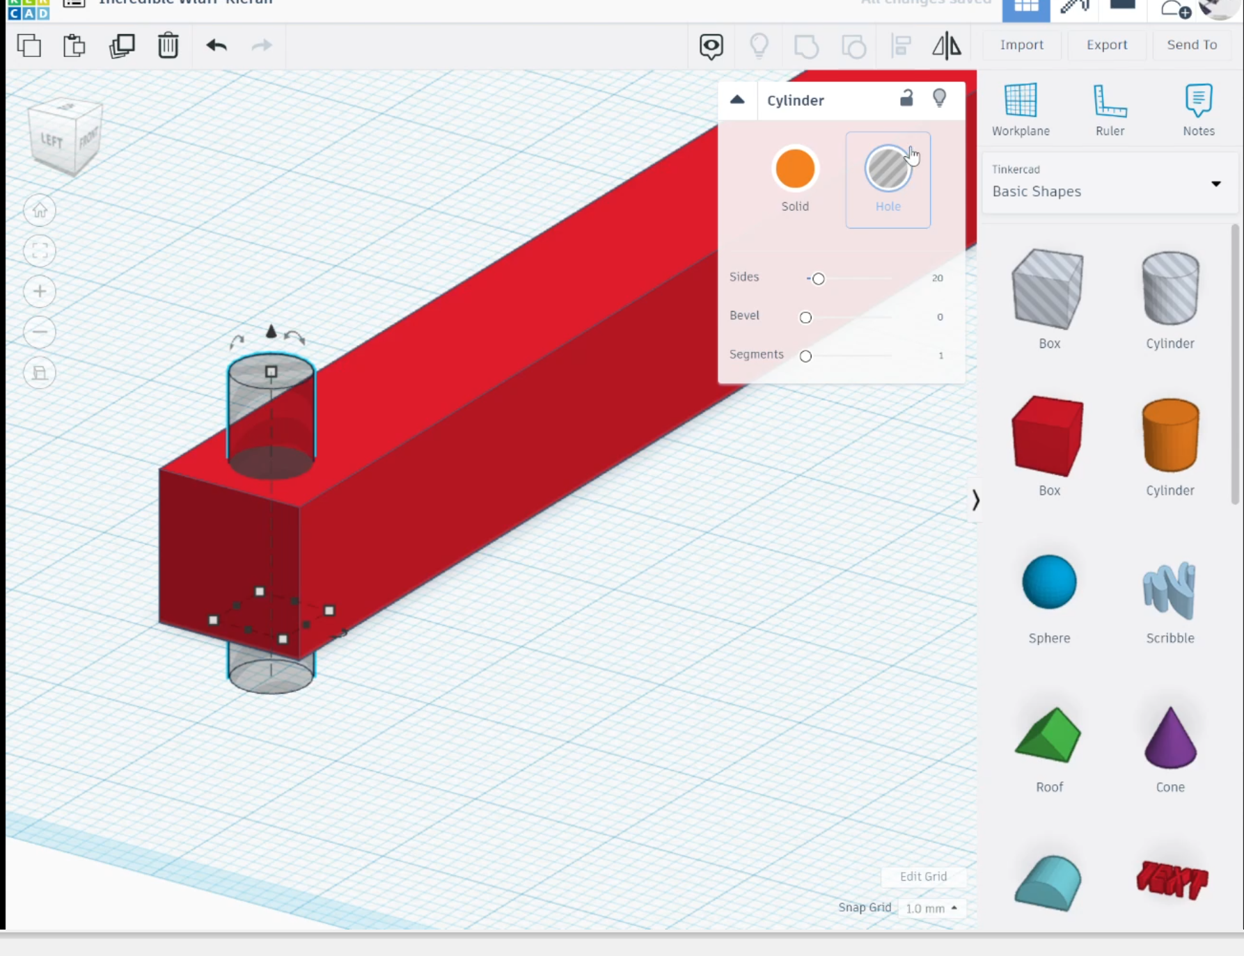
Task: Click the 3D design view icon in the top bar
Action: click(x=1025, y=9)
